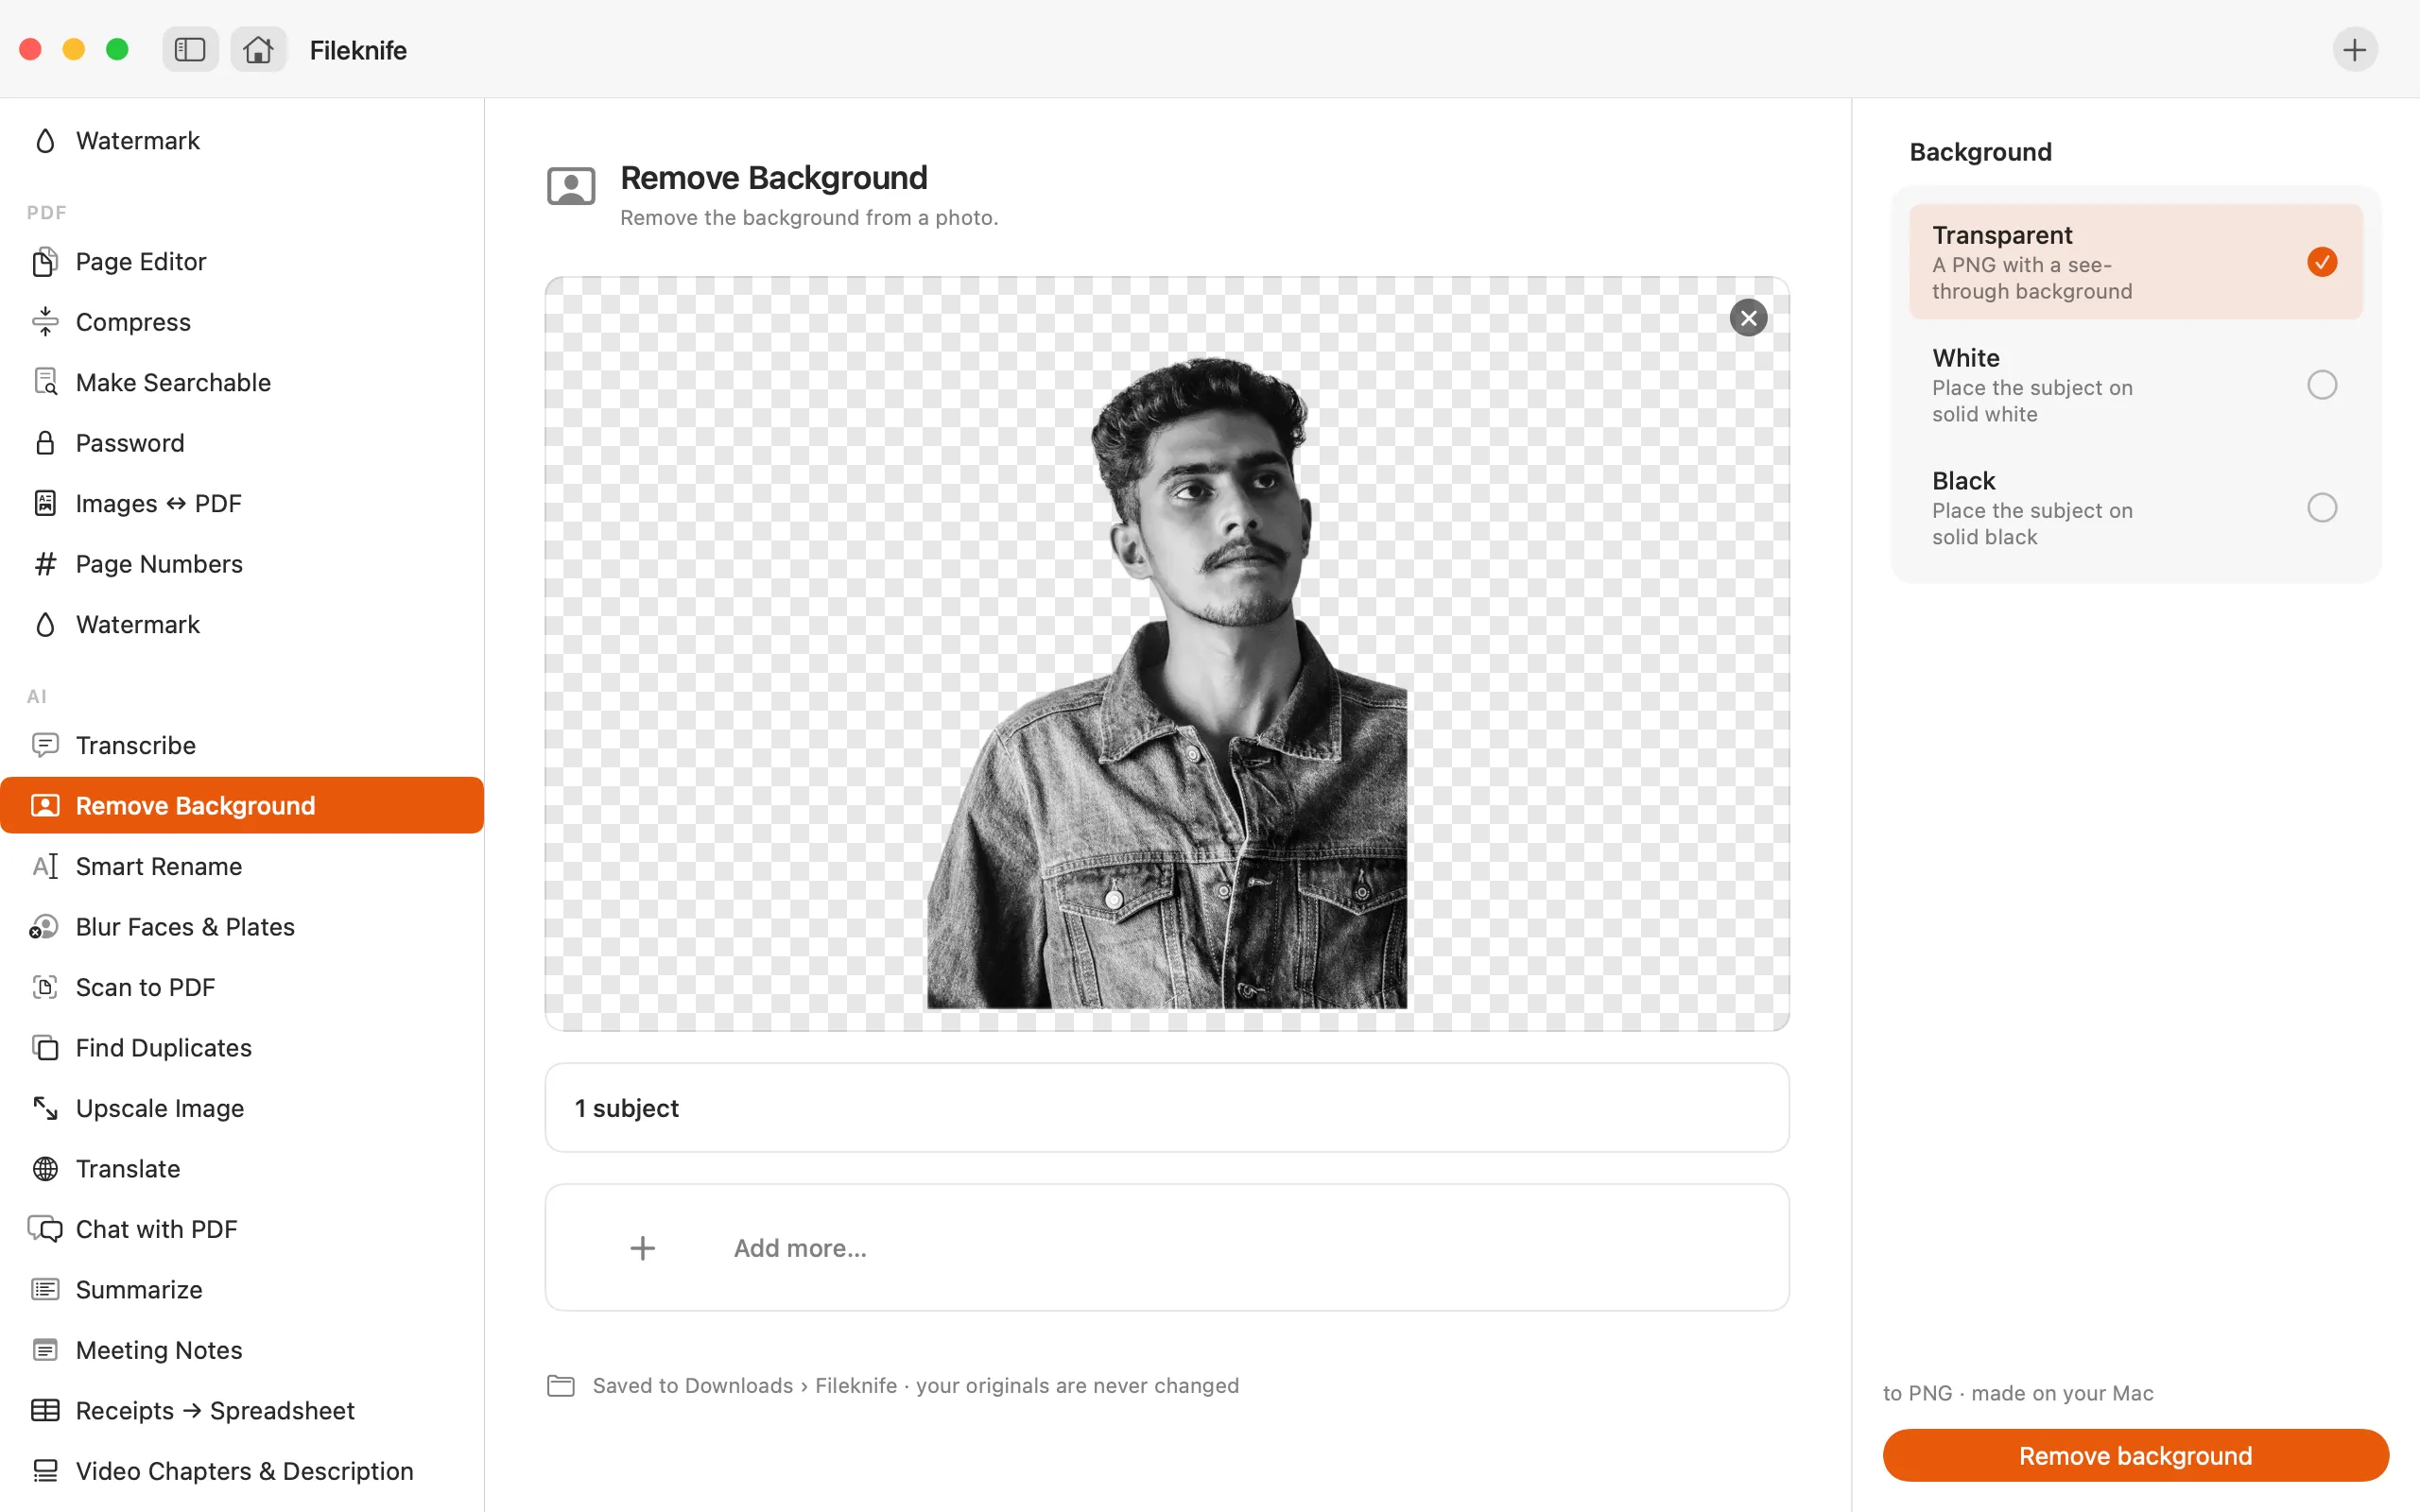This screenshot has height=1512, width=2420.
Task: Open the Chat with PDF tool
Action: click(x=242, y=1229)
